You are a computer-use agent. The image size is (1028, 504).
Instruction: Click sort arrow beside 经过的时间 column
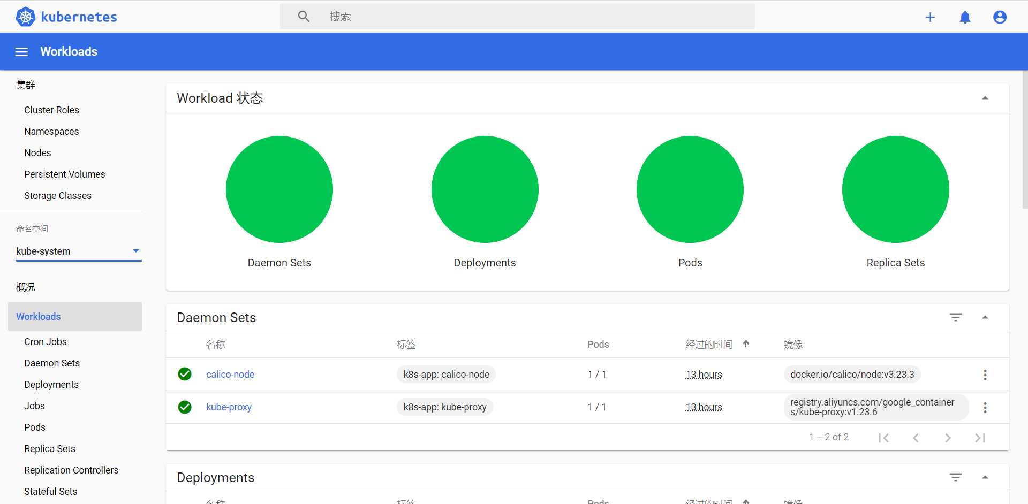[746, 344]
